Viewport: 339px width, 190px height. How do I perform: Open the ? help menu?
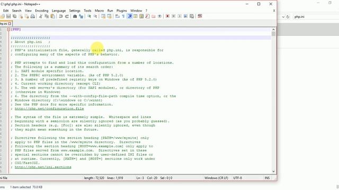(x=146, y=11)
